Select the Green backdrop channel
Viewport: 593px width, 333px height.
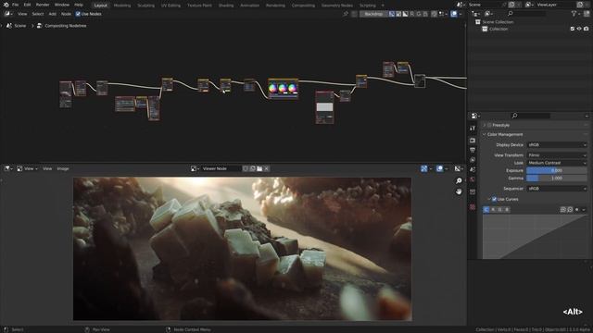pyautogui.click(x=419, y=14)
